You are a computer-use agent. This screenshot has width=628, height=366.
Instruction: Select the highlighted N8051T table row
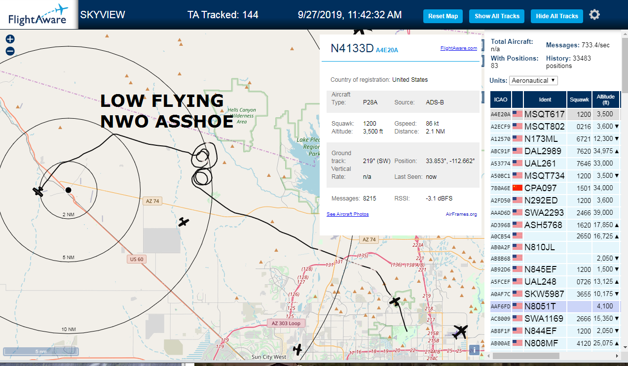[x=554, y=306]
